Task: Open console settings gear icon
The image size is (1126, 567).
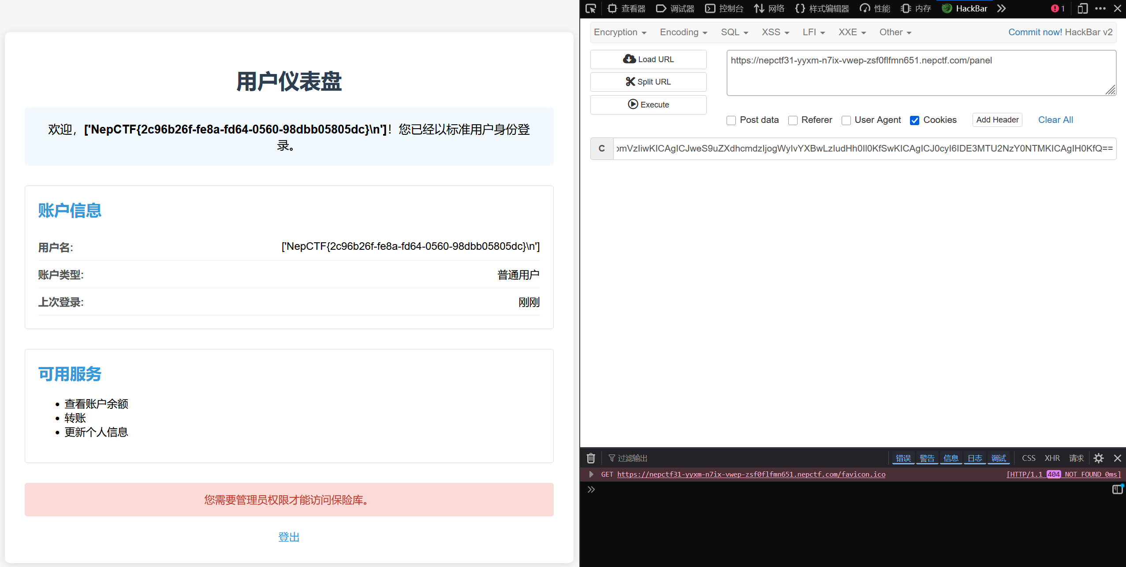Action: click(1098, 458)
